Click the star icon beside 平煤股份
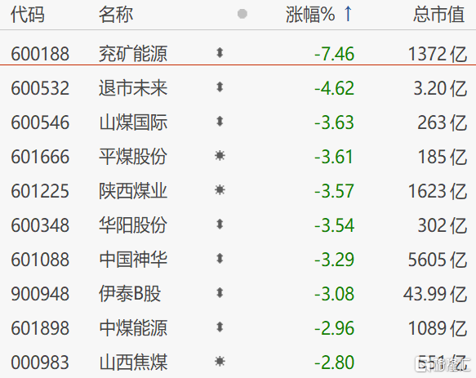 [x=220, y=156]
